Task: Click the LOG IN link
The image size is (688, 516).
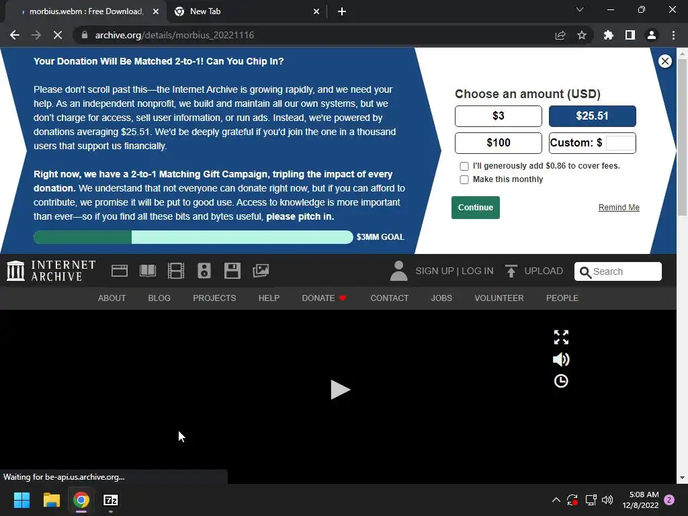Action: pos(478,271)
